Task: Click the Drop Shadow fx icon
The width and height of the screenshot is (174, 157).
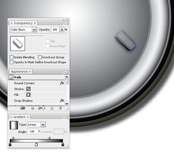Action: pyautogui.click(x=62, y=100)
